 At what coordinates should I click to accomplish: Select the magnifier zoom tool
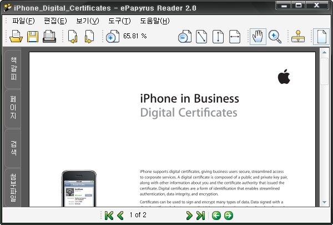click(x=275, y=37)
